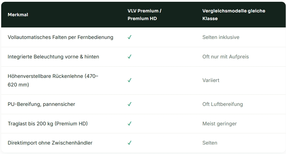The height and width of the screenshot is (154, 286).
Task: Click the checkmark beside Höhenverstellbare Rückenlehne
Action: pyautogui.click(x=129, y=80)
